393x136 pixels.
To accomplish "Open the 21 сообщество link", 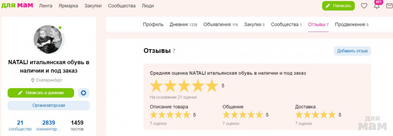I will (20, 126).
